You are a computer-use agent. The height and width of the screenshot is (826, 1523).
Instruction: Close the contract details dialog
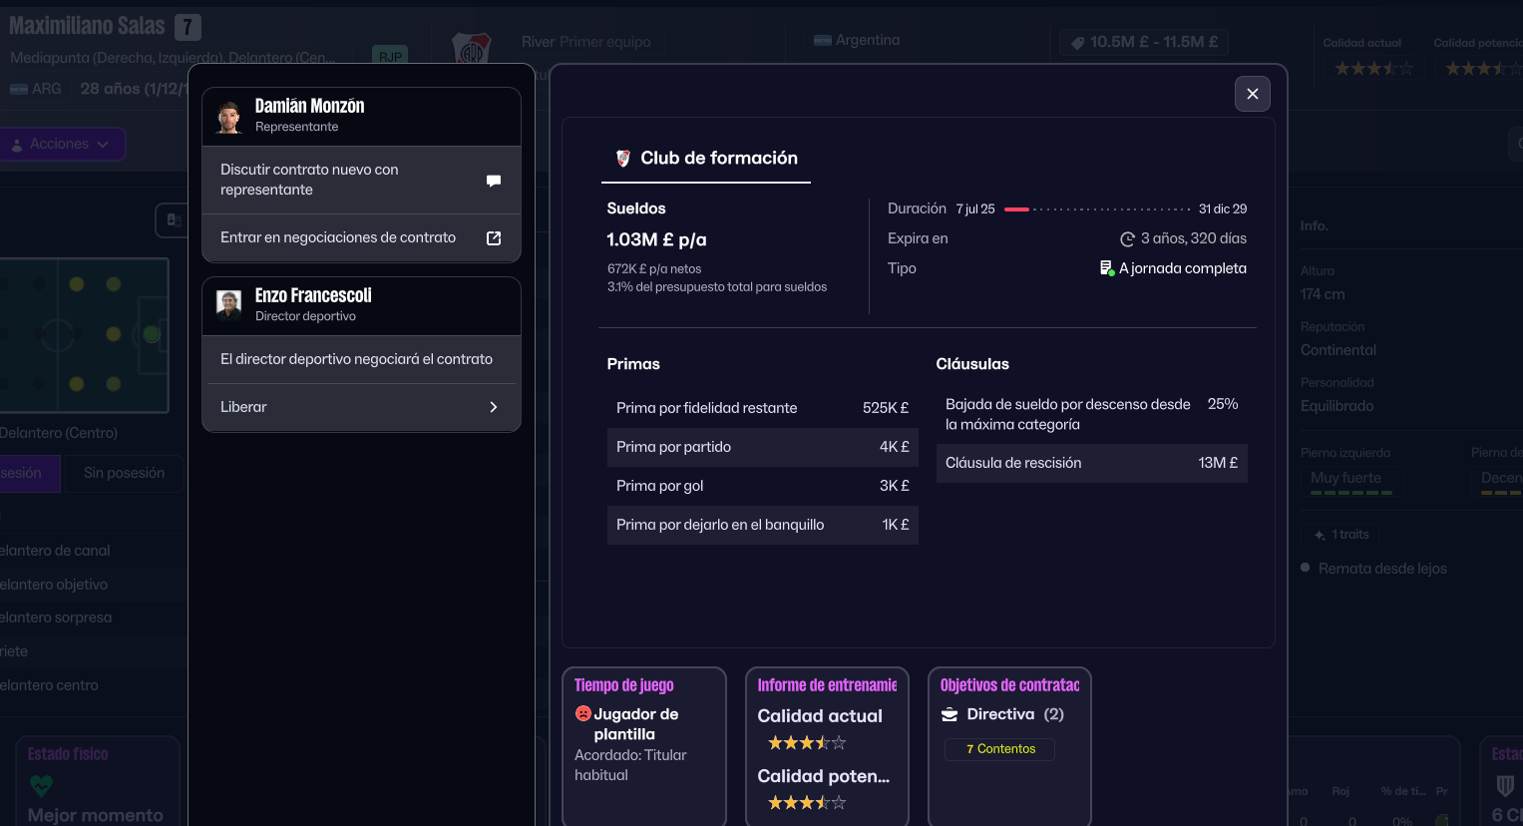click(1253, 94)
